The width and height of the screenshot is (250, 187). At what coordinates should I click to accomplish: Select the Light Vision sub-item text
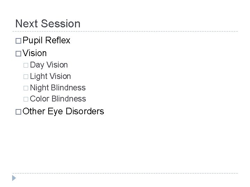pos(51,76)
